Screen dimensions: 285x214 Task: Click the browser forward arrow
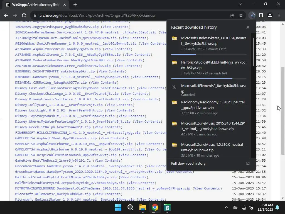click(x=15, y=16)
